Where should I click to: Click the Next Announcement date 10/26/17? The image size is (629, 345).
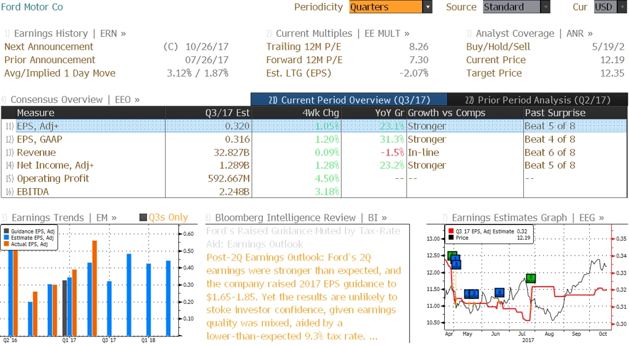206,47
